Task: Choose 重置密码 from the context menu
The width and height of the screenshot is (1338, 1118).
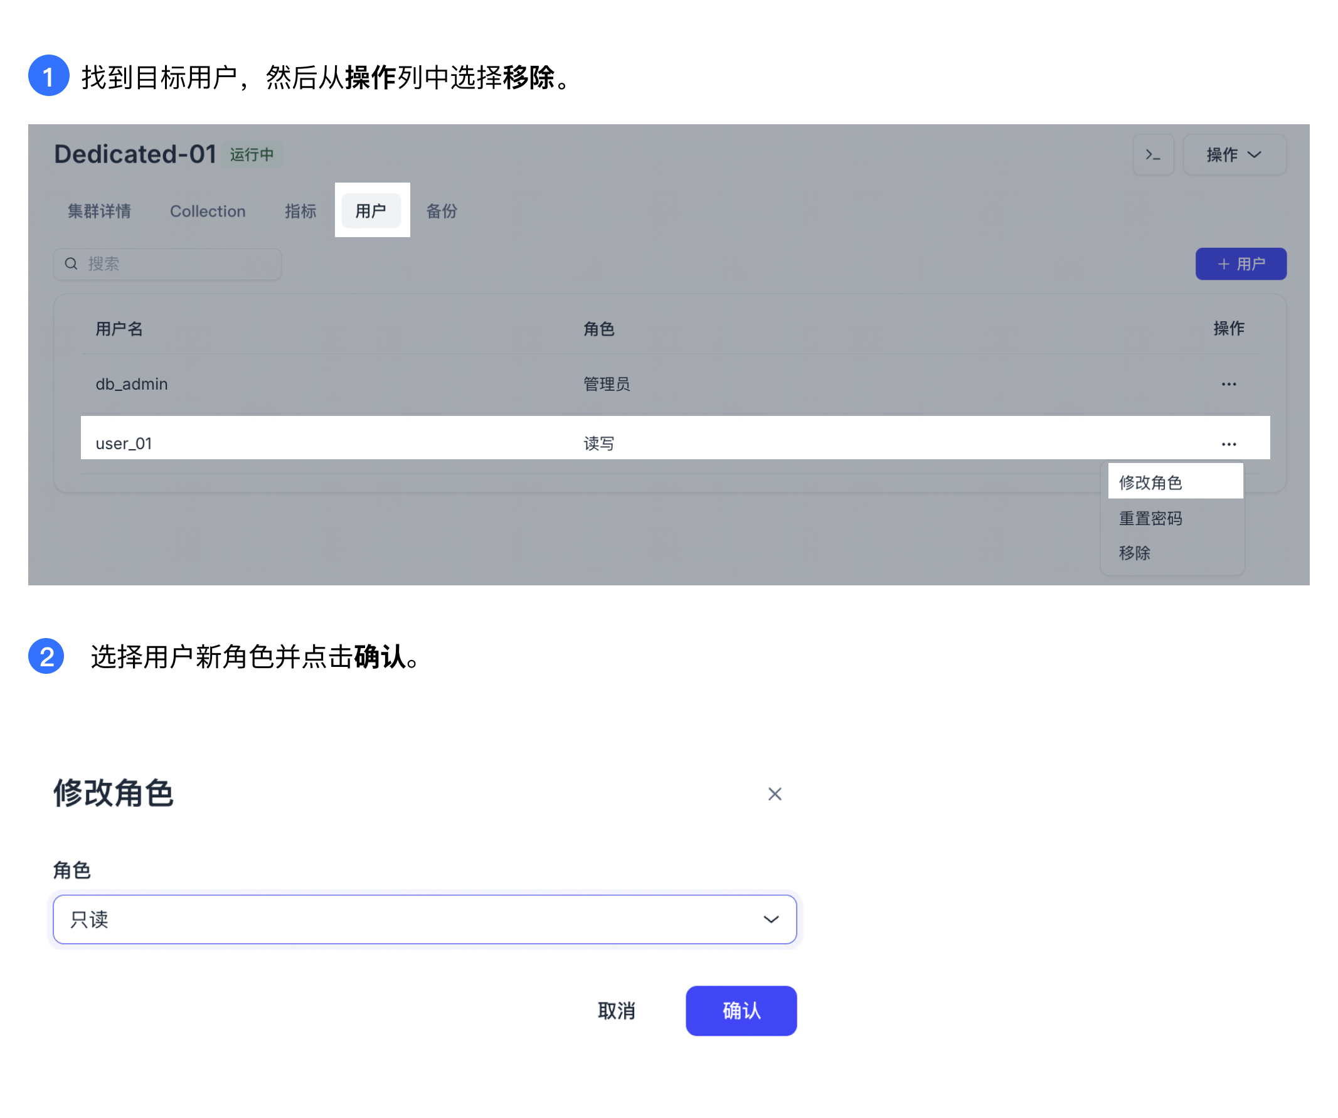Action: [x=1150, y=518]
